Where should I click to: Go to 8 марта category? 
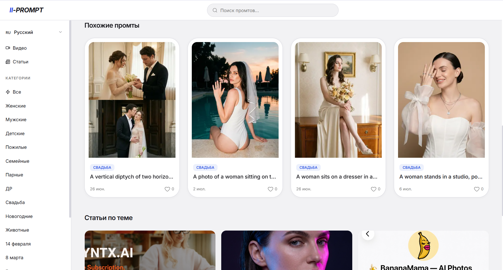[14, 258]
